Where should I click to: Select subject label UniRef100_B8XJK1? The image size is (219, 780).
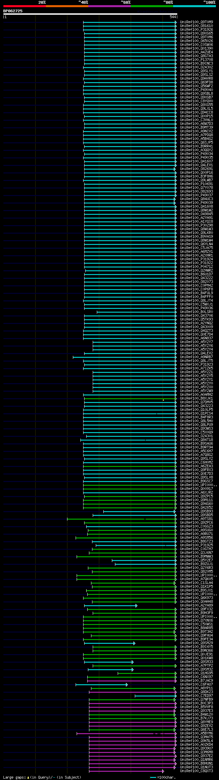(x=196, y=398)
